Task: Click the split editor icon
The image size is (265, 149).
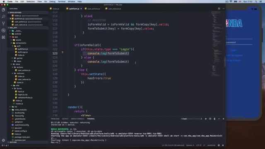Action: pos(219,9)
